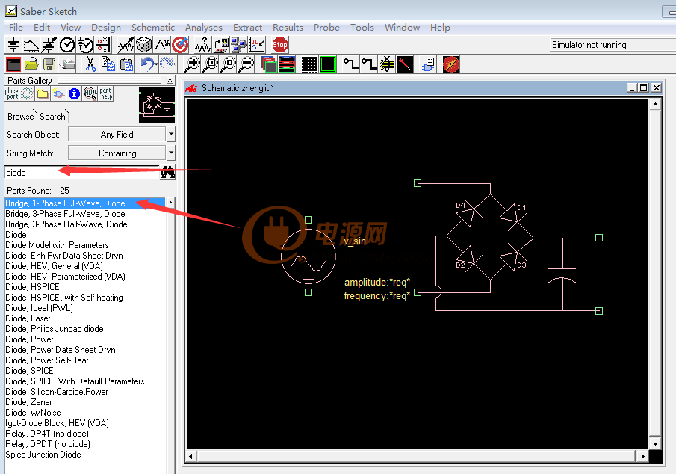
Task: Open the Search Object dropdown arrow
Action: (x=171, y=135)
